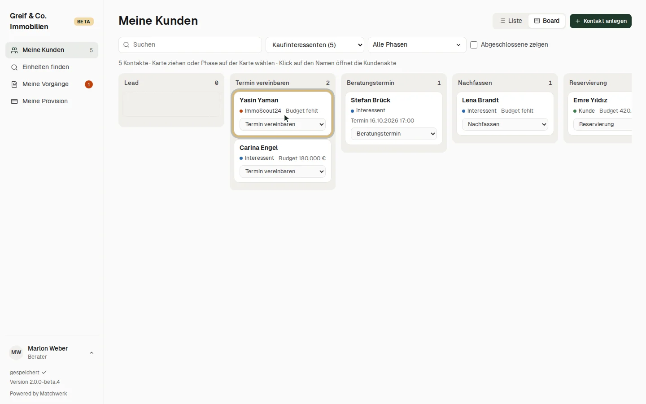Image resolution: width=646 pixels, height=404 pixels.
Task: Click the Termin 16.10.2026 17:00 text
Action: tap(383, 121)
